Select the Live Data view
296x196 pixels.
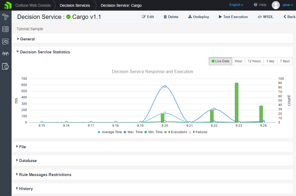point(220,61)
